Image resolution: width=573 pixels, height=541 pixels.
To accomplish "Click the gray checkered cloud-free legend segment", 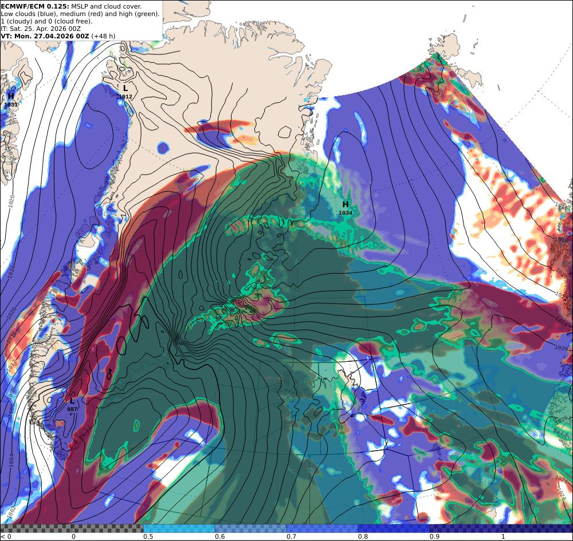I will click(72, 528).
